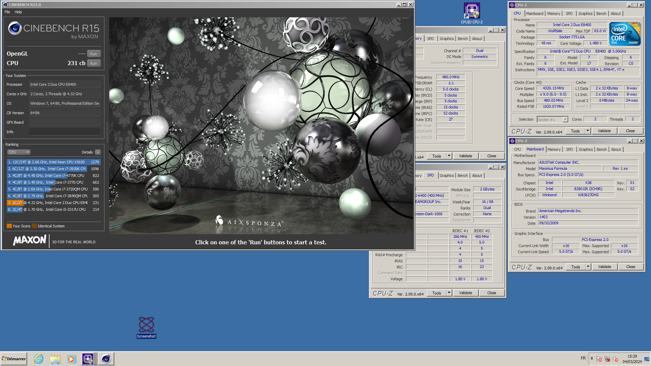Image resolution: width=651 pixels, height=366 pixels.
Task: Click Close in SPD CPU-Z window
Action: pyautogui.click(x=492, y=293)
